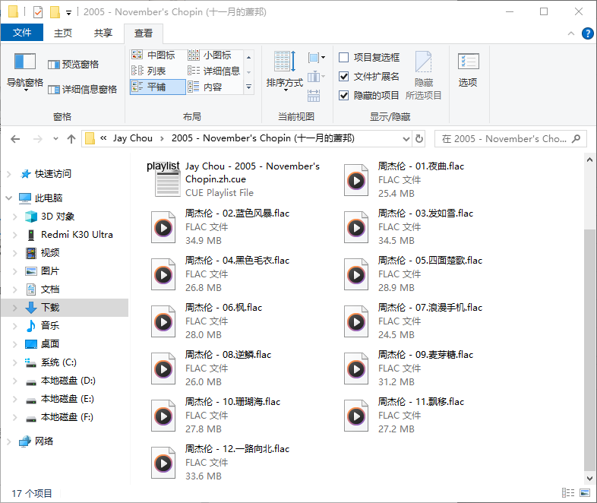Select Medium icons (中图标) layout
Screen dimensions: 597x503
pyautogui.click(x=153, y=55)
